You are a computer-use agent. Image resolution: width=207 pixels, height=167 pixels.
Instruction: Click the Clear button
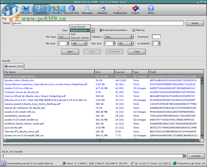(137, 52)
